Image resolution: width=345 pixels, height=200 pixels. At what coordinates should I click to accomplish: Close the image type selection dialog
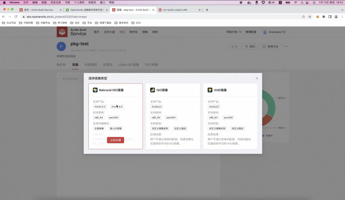pyautogui.click(x=257, y=78)
